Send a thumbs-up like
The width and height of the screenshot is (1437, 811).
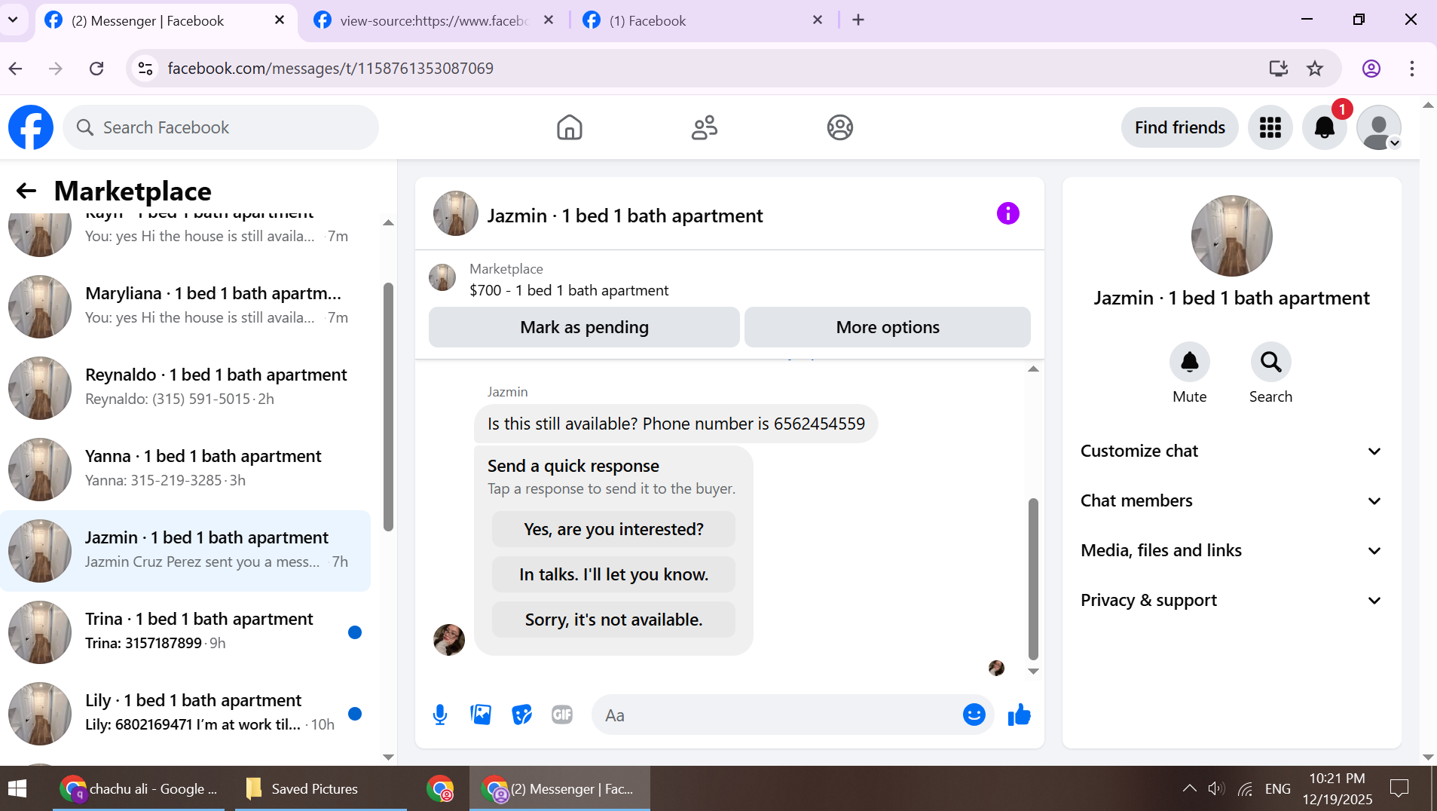1019,715
